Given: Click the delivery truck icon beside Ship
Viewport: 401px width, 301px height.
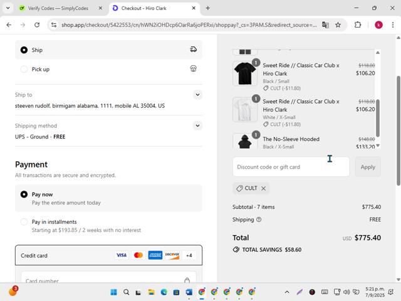Looking at the screenshot, I should click(x=194, y=50).
